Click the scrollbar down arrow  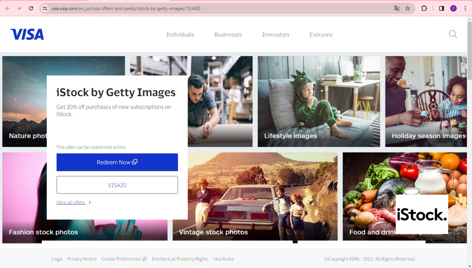(x=469, y=266)
